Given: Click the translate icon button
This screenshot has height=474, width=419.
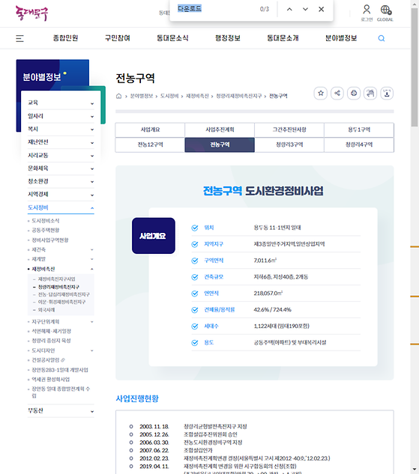Looking at the screenshot, I should click(x=370, y=93).
